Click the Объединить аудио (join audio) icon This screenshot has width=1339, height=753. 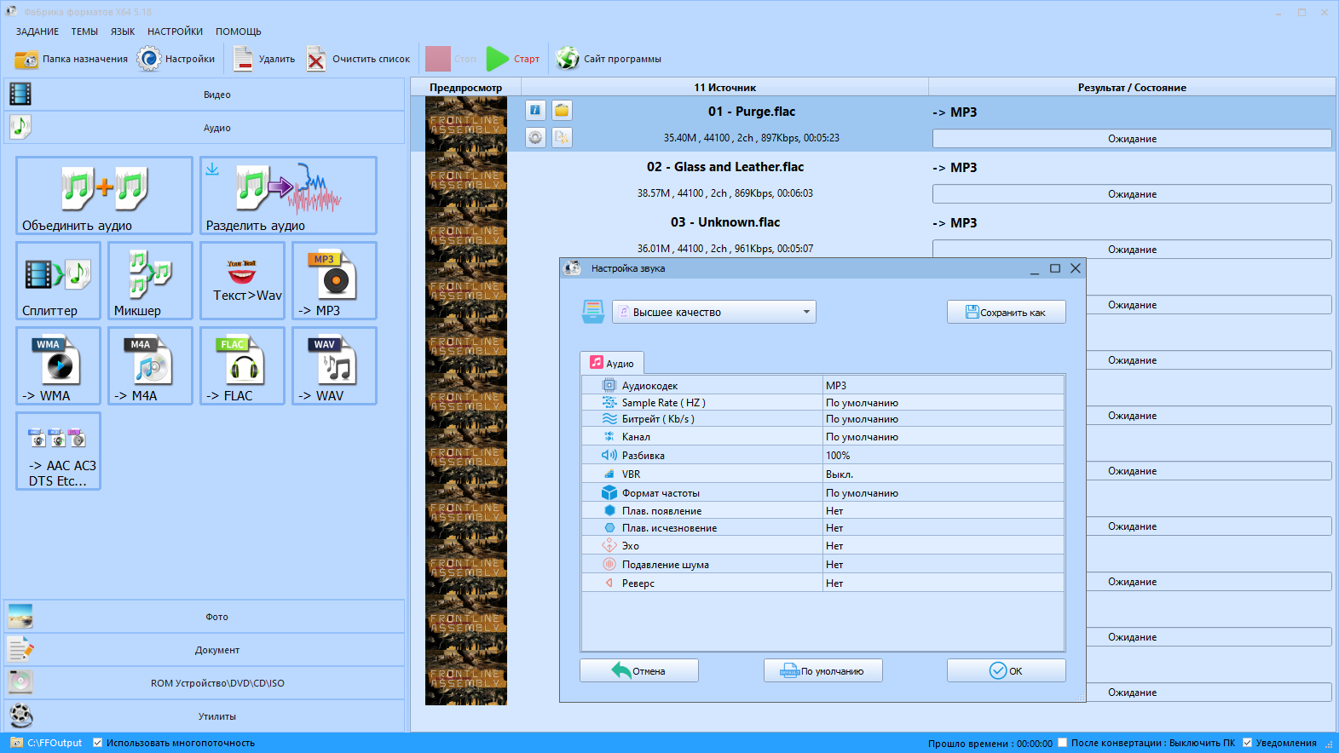(104, 194)
